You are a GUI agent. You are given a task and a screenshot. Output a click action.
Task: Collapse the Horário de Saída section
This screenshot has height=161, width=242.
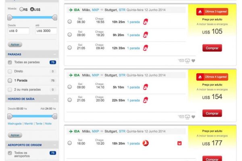pos(55,99)
